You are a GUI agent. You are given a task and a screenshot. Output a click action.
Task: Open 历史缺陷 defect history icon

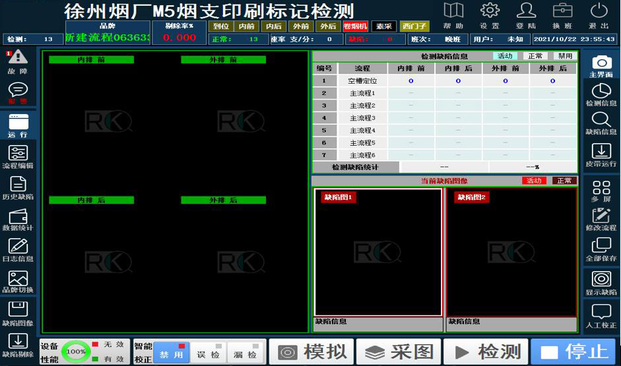click(18, 187)
